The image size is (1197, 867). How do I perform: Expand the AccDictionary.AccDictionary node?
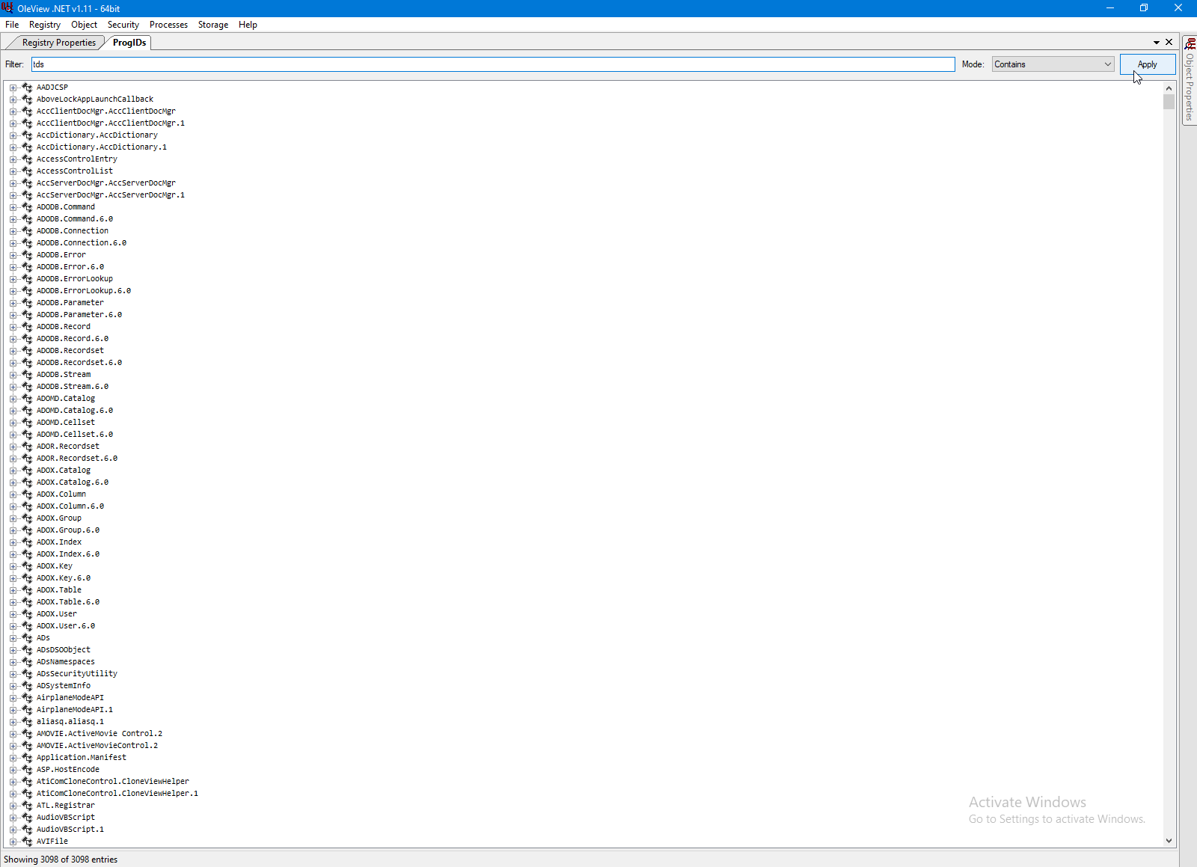click(13, 135)
